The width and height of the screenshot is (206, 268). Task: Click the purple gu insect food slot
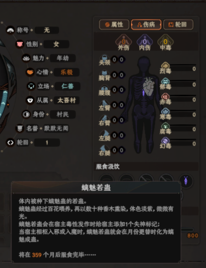click(186, 181)
